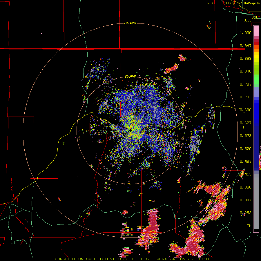Click the pink top segment of color scale

[x=256, y=31]
